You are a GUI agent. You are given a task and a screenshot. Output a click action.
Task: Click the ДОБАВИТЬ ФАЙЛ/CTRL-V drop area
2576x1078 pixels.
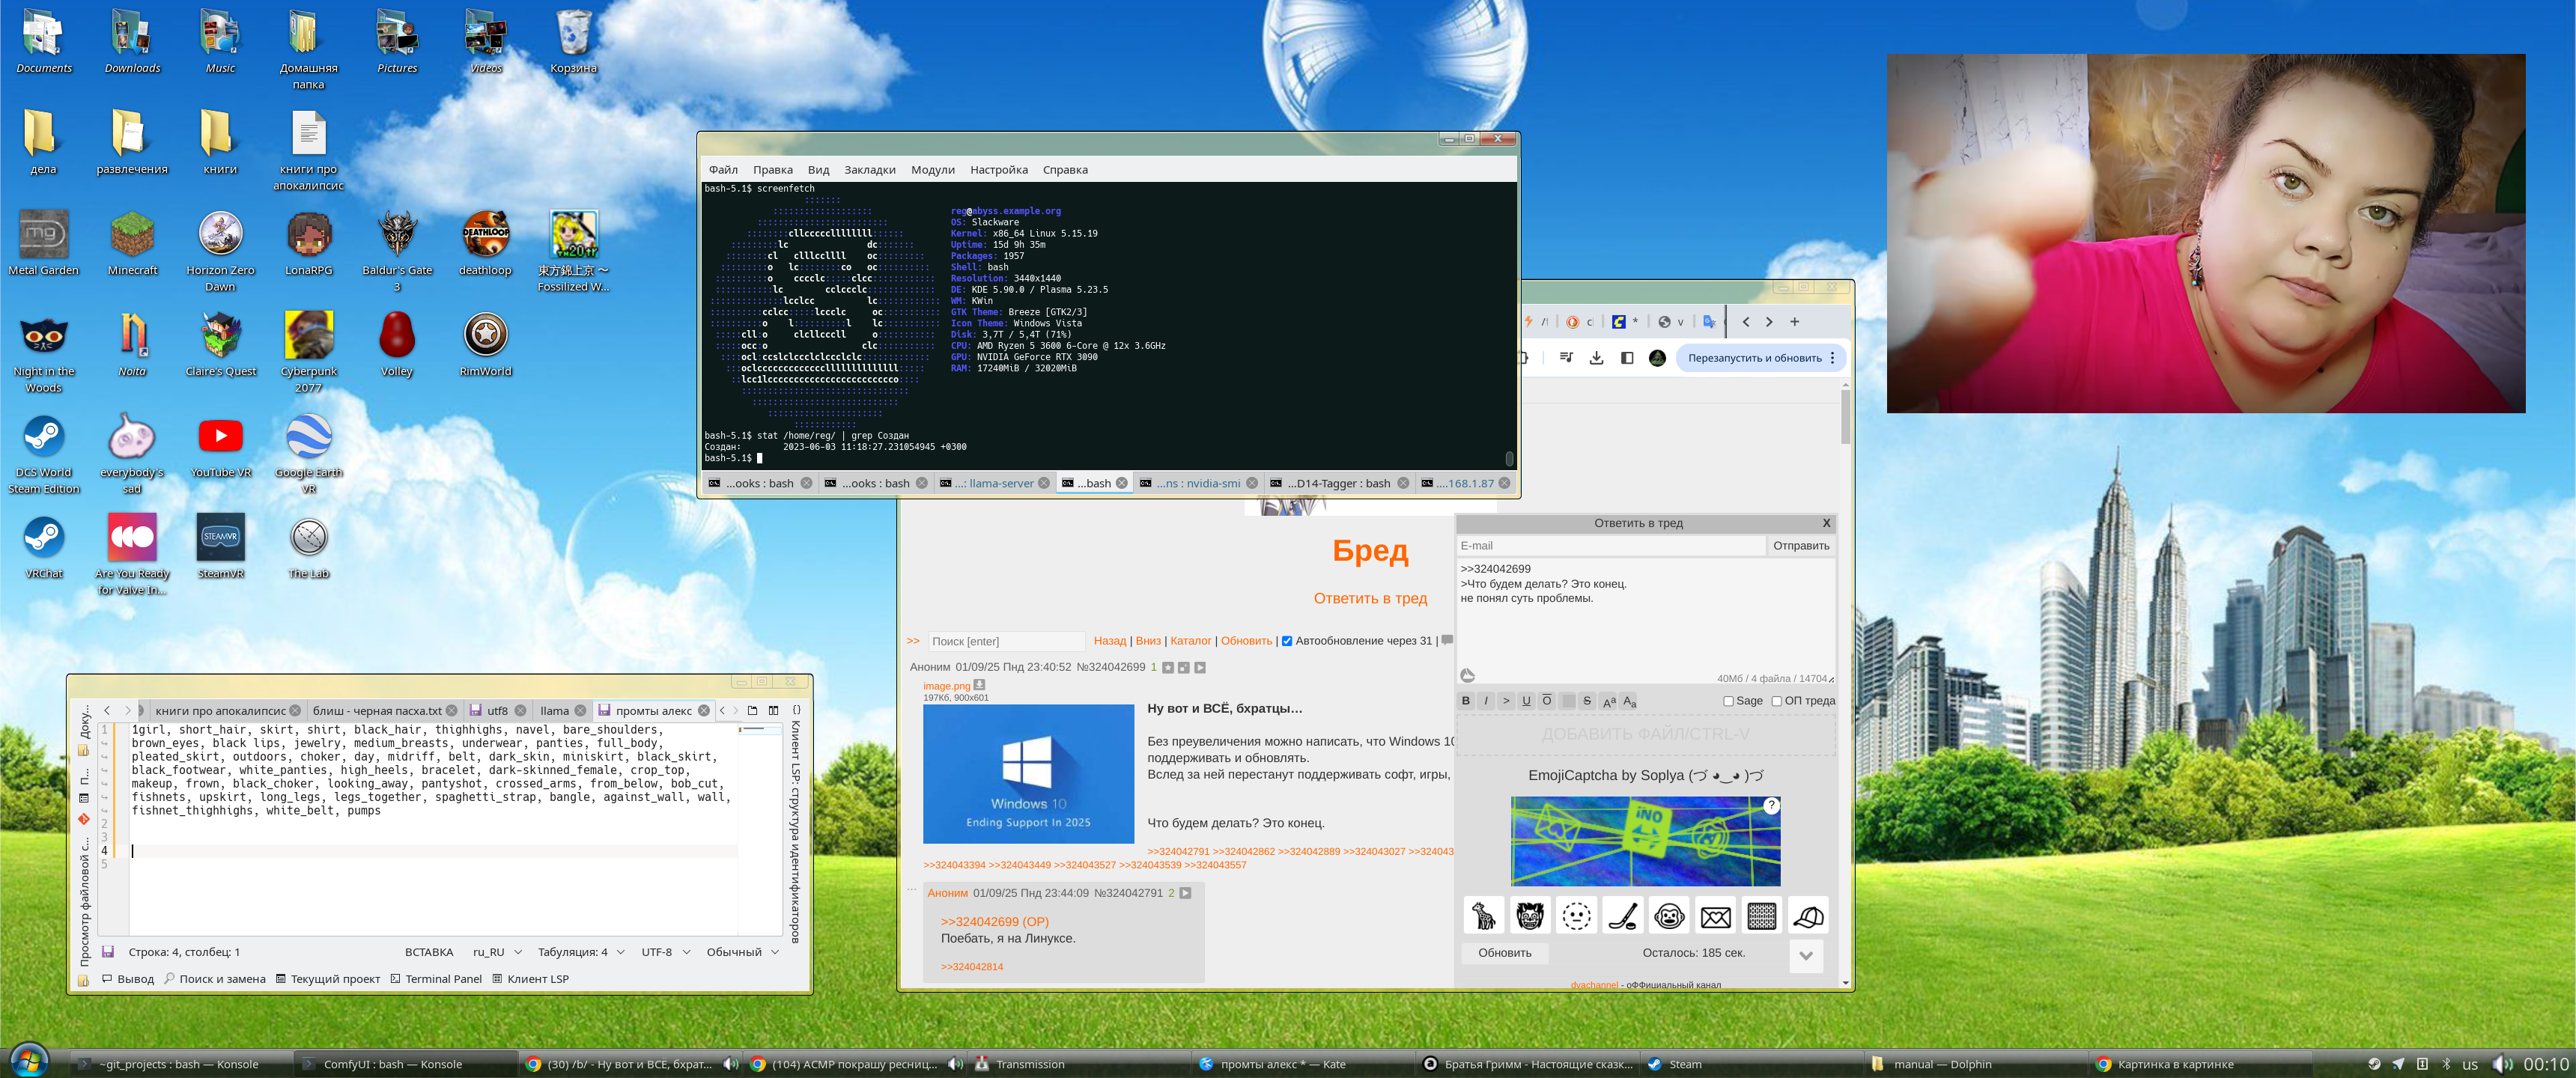pos(1645,734)
